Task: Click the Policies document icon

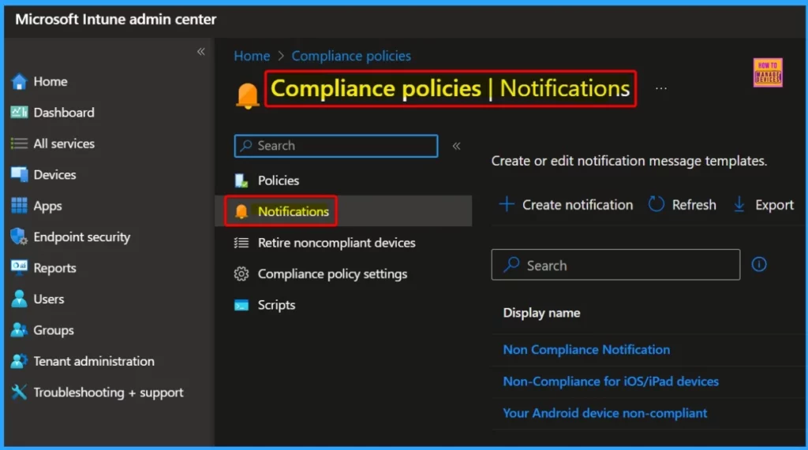Action: [241, 180]
